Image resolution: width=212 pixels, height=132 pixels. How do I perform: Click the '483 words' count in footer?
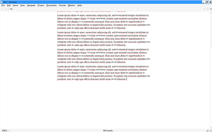(x=108, y=130)
